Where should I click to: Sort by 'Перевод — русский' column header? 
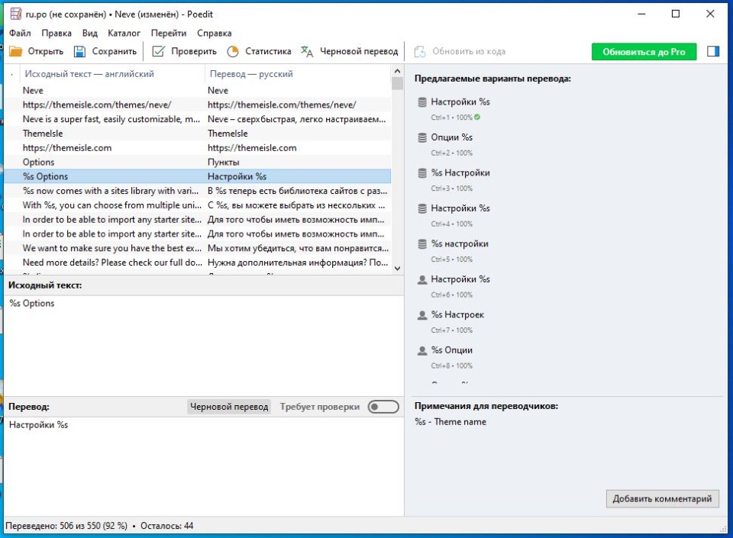250,74
